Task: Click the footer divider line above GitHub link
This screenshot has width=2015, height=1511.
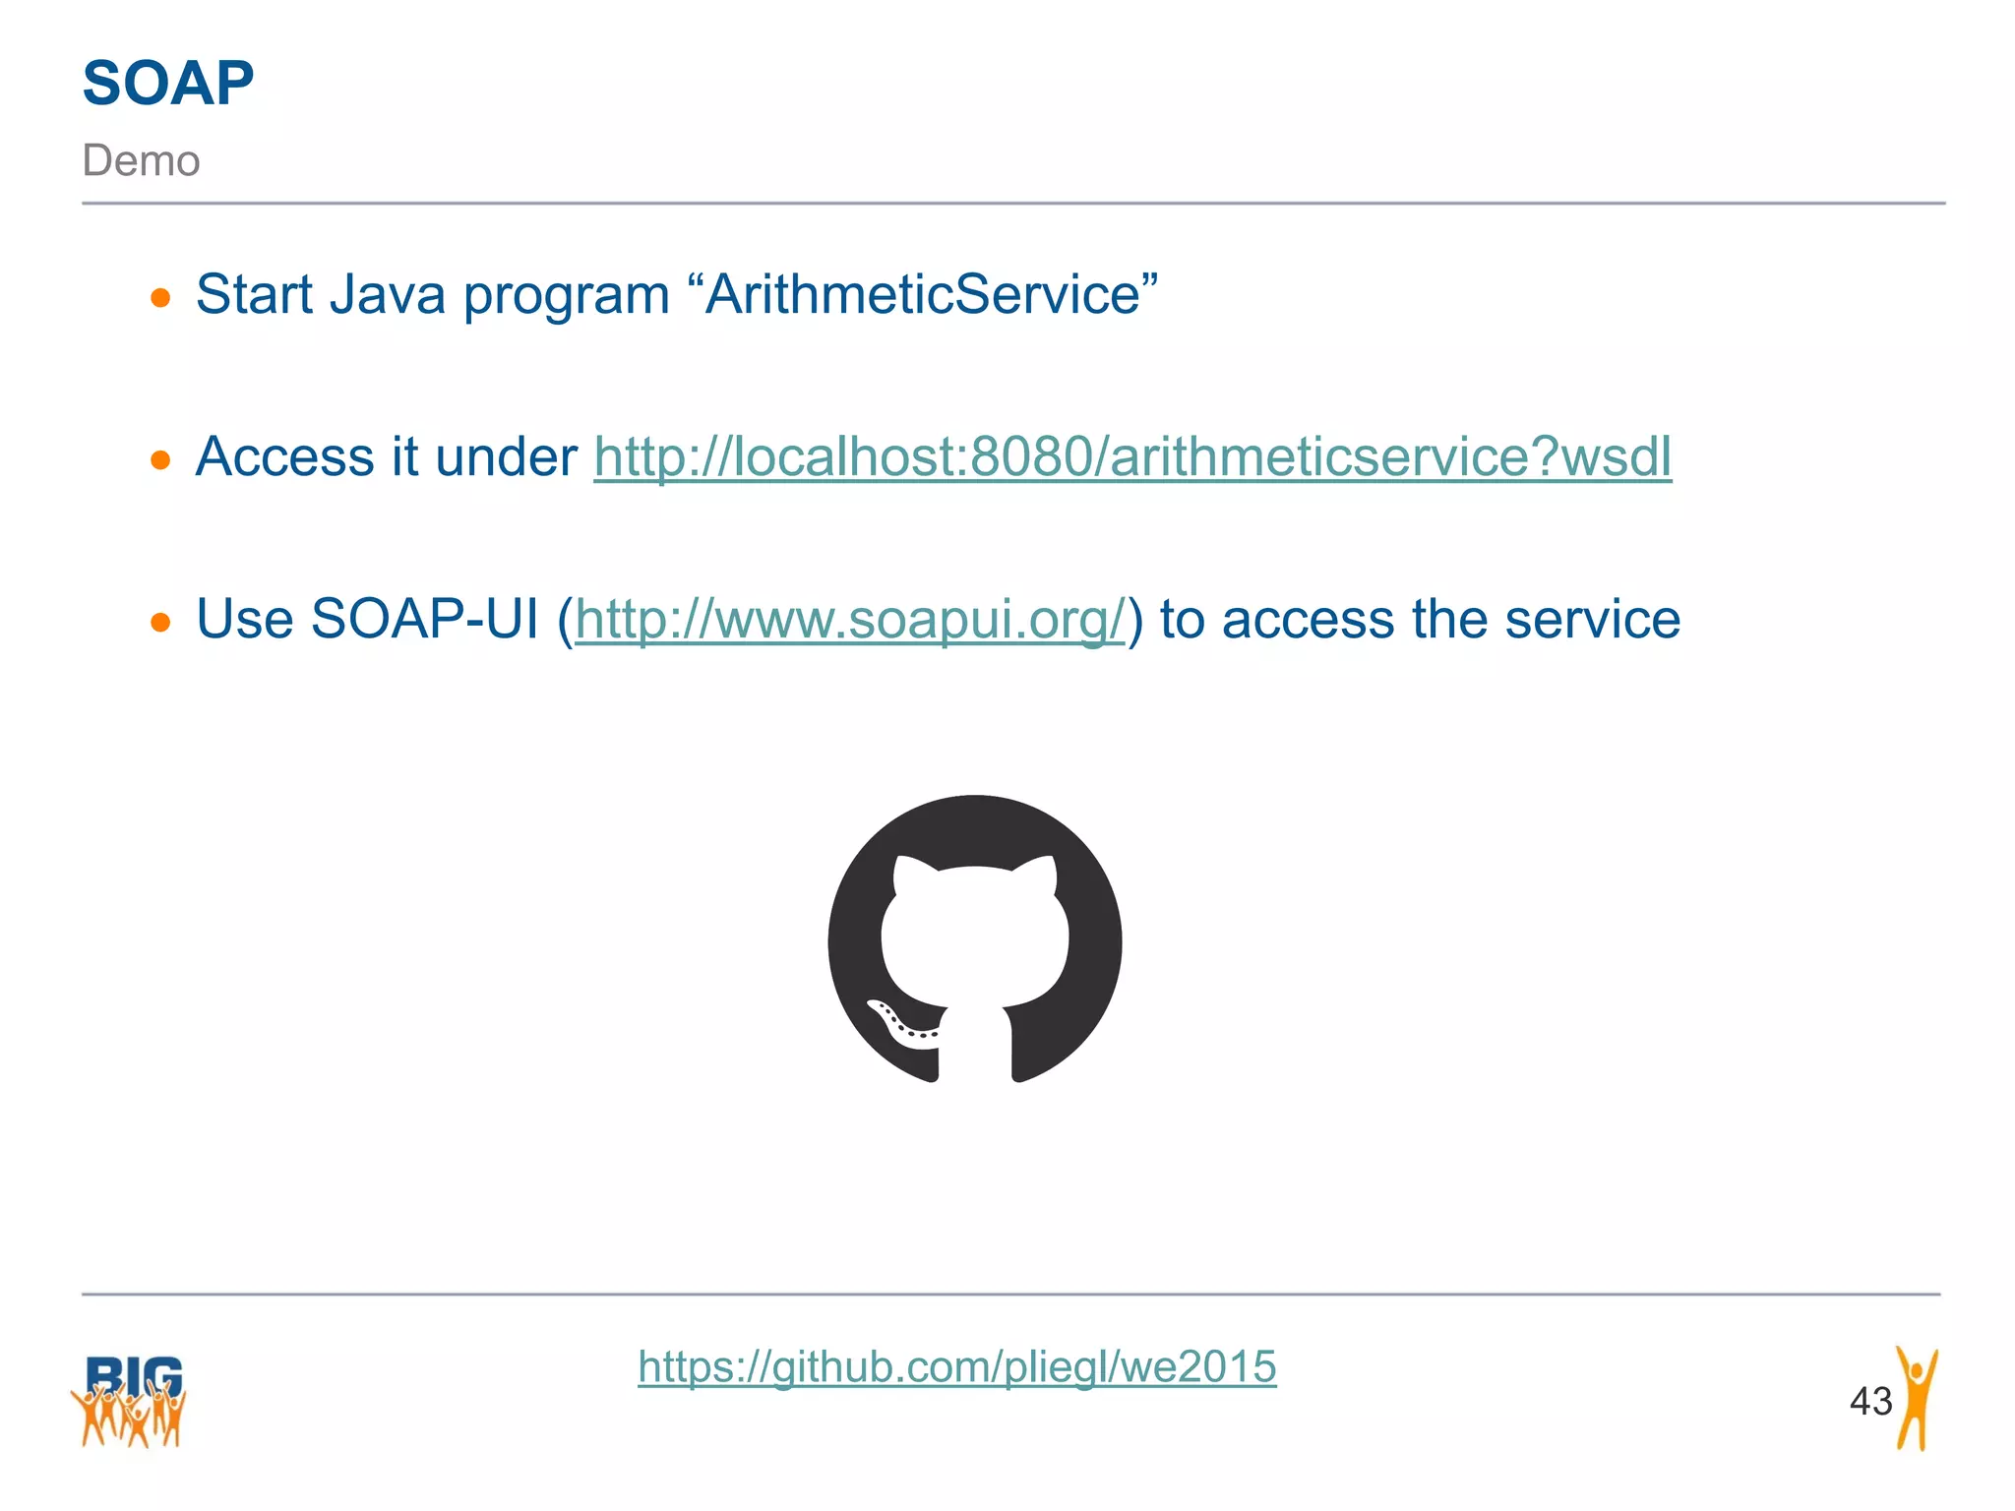Action: click(1013, 1295)
